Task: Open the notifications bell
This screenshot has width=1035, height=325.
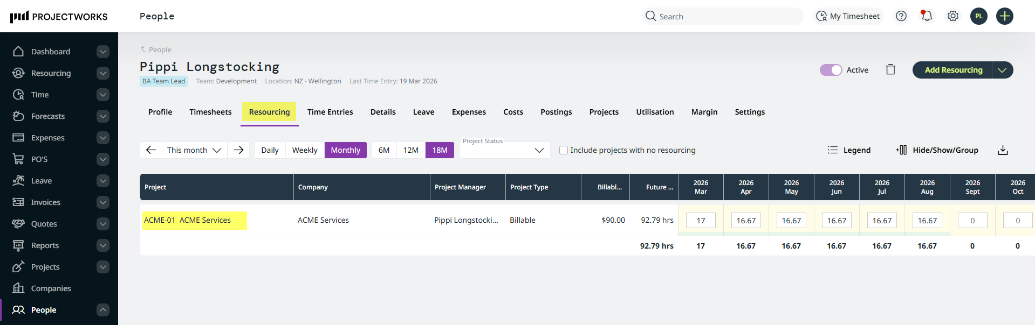Action: click(927, 16)
